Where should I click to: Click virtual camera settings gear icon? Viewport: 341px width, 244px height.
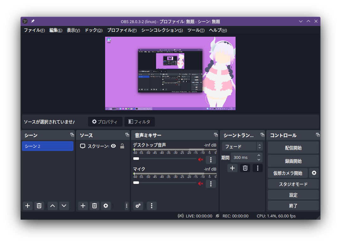tap(314, 173)
